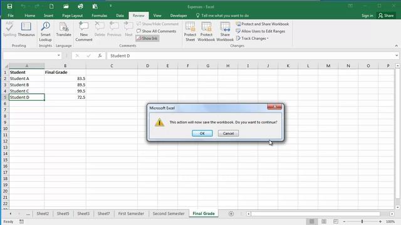The width and height of the screenshot is (401, 225).
Task: Click the Share button in the ribbon header
Action: 386,16
